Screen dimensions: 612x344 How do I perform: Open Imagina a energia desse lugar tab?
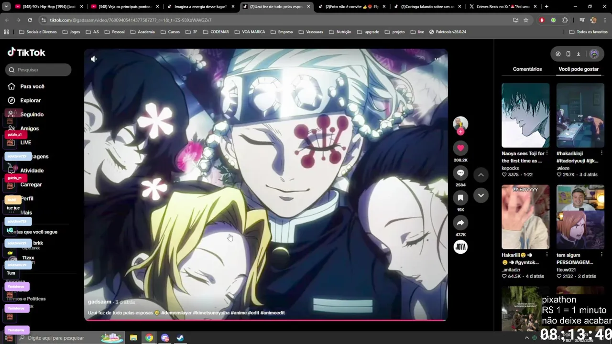point(201,7)
